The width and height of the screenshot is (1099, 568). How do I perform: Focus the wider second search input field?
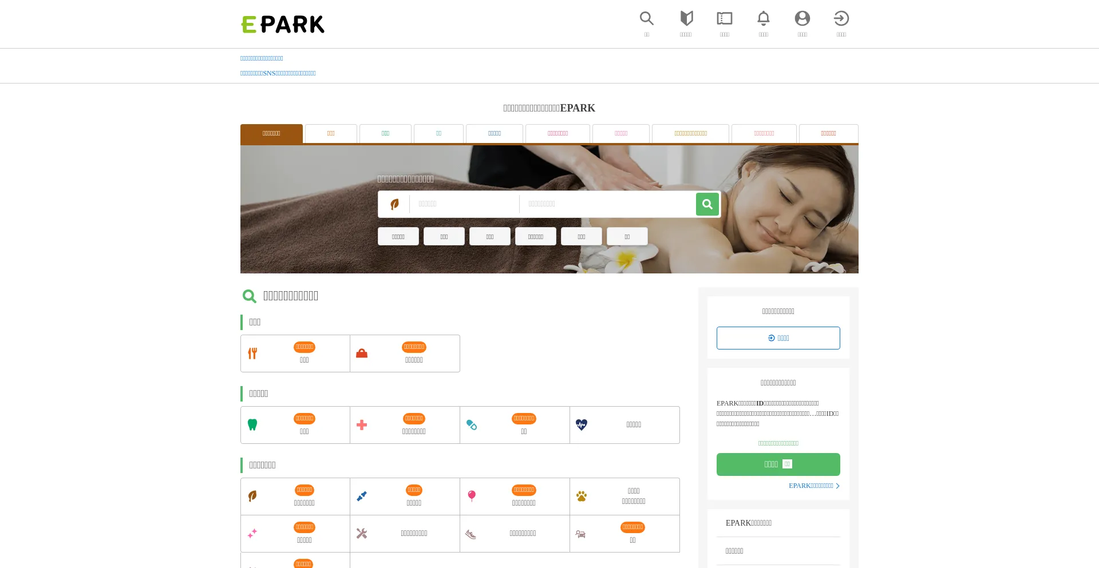point(607,204)
